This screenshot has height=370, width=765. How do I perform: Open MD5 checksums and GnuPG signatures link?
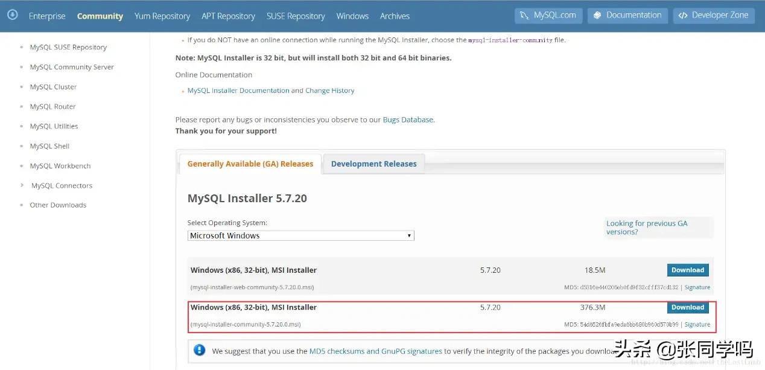click(x=376, y=351)
